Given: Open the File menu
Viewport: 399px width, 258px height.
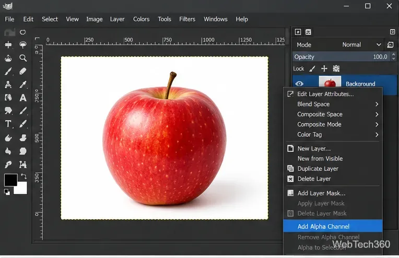Looking at the screenshot, I should (10, 19).
